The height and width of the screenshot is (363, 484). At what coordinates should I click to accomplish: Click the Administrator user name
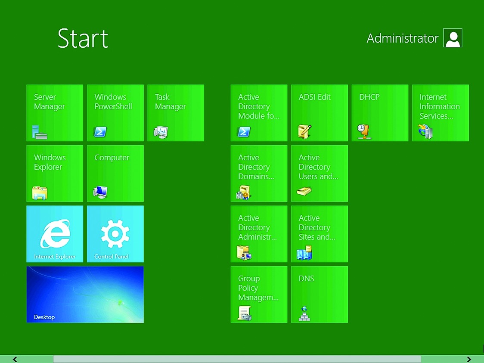(402, 38)
